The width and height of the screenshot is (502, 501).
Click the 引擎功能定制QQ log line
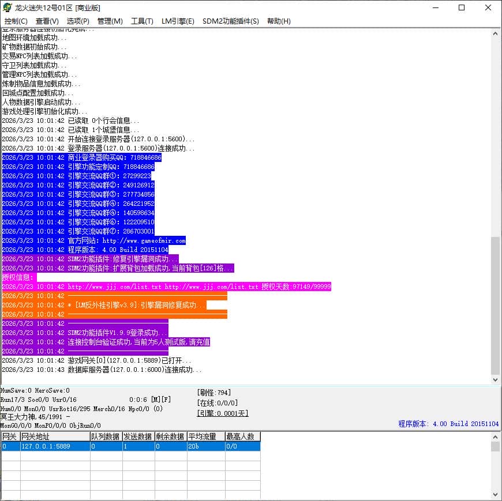point(78,167)
